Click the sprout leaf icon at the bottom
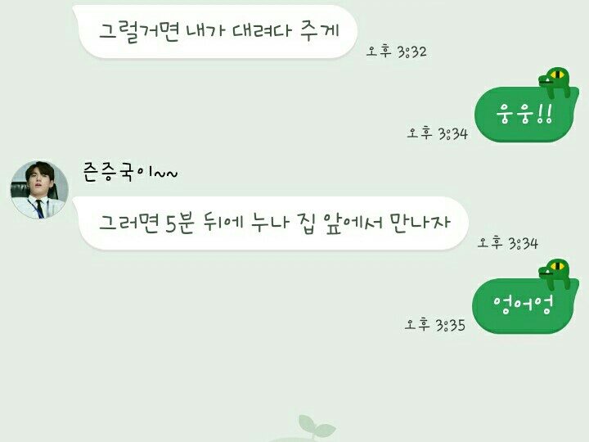The height and width of the screenshot is (442, 589). pyautogui.click(x=316, y=426)
